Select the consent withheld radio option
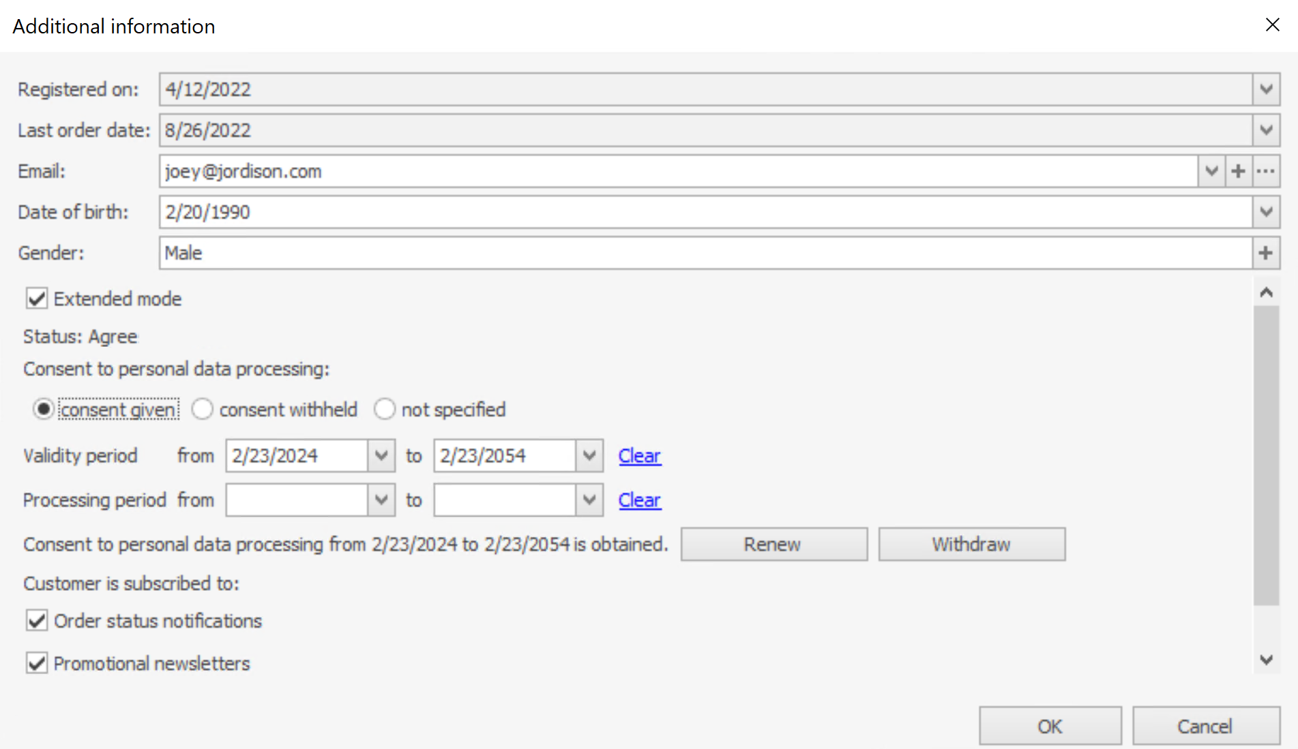This screenshot has width=1298, height=749. pyautogui.click(x=203, y=410)
